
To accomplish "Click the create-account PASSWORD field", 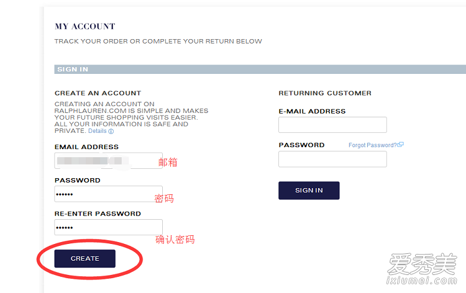I will 108,194.
